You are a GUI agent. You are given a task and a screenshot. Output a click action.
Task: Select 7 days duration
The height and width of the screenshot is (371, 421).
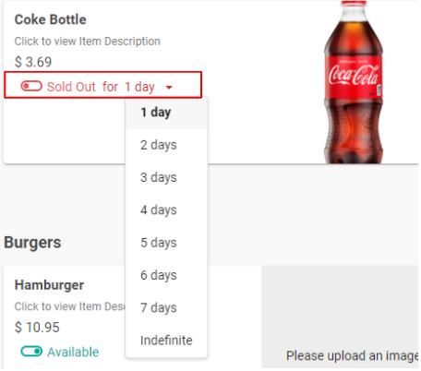(x=166, y=308)
